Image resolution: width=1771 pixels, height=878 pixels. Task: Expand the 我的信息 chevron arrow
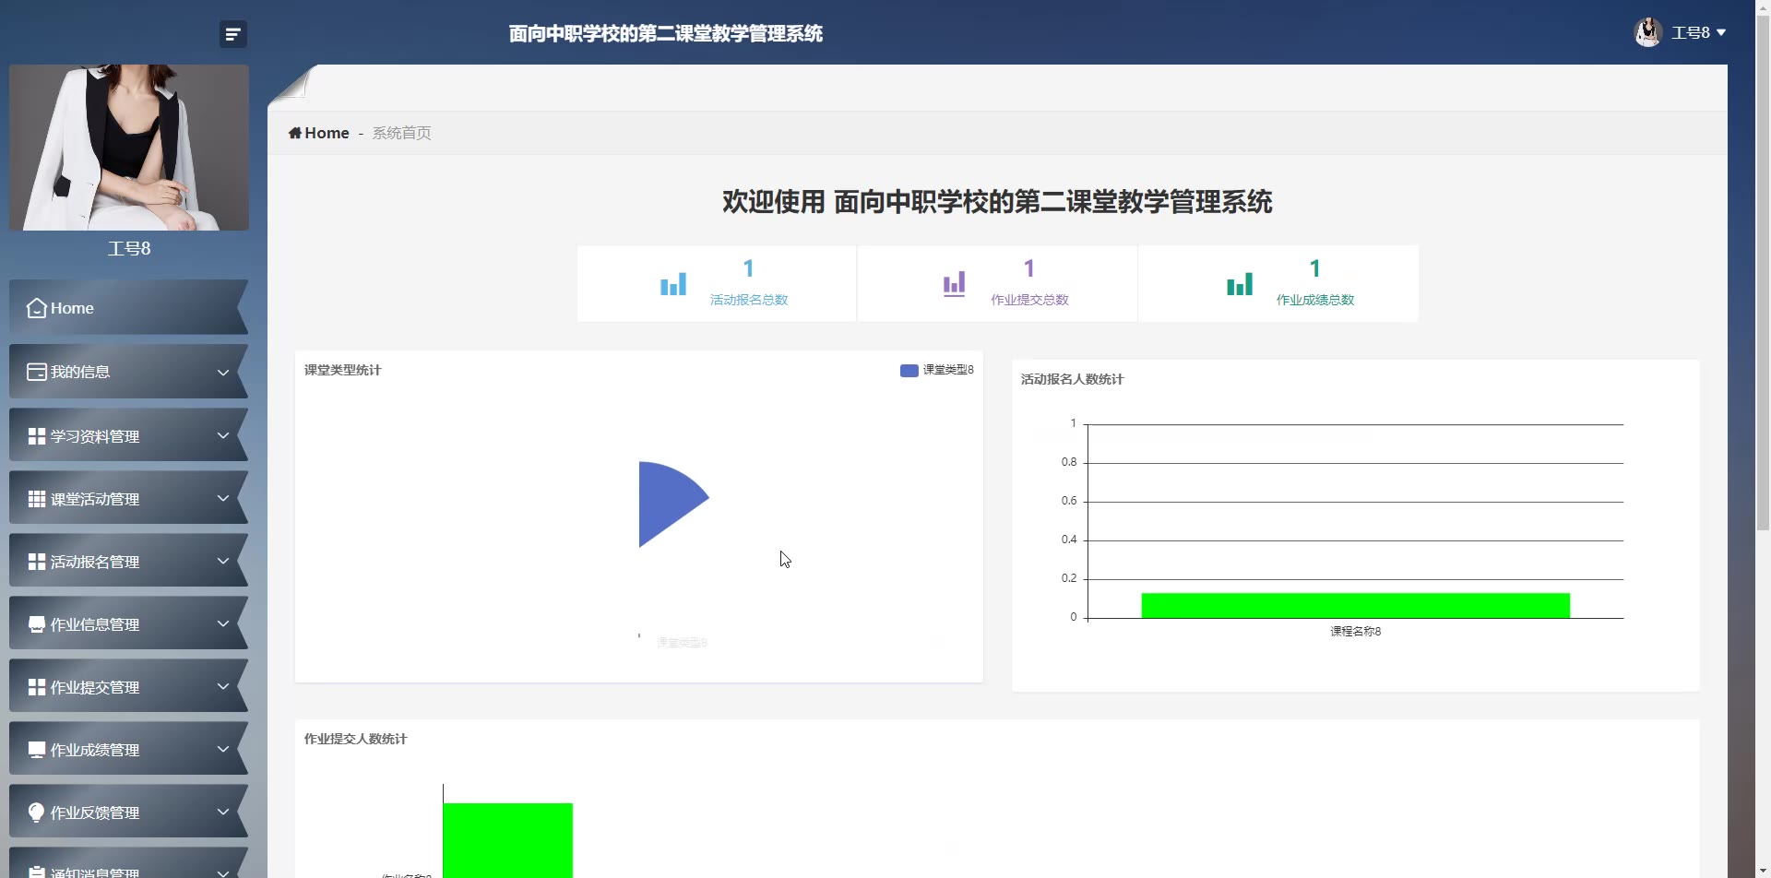pyautogui.click(x=222, y=373)
